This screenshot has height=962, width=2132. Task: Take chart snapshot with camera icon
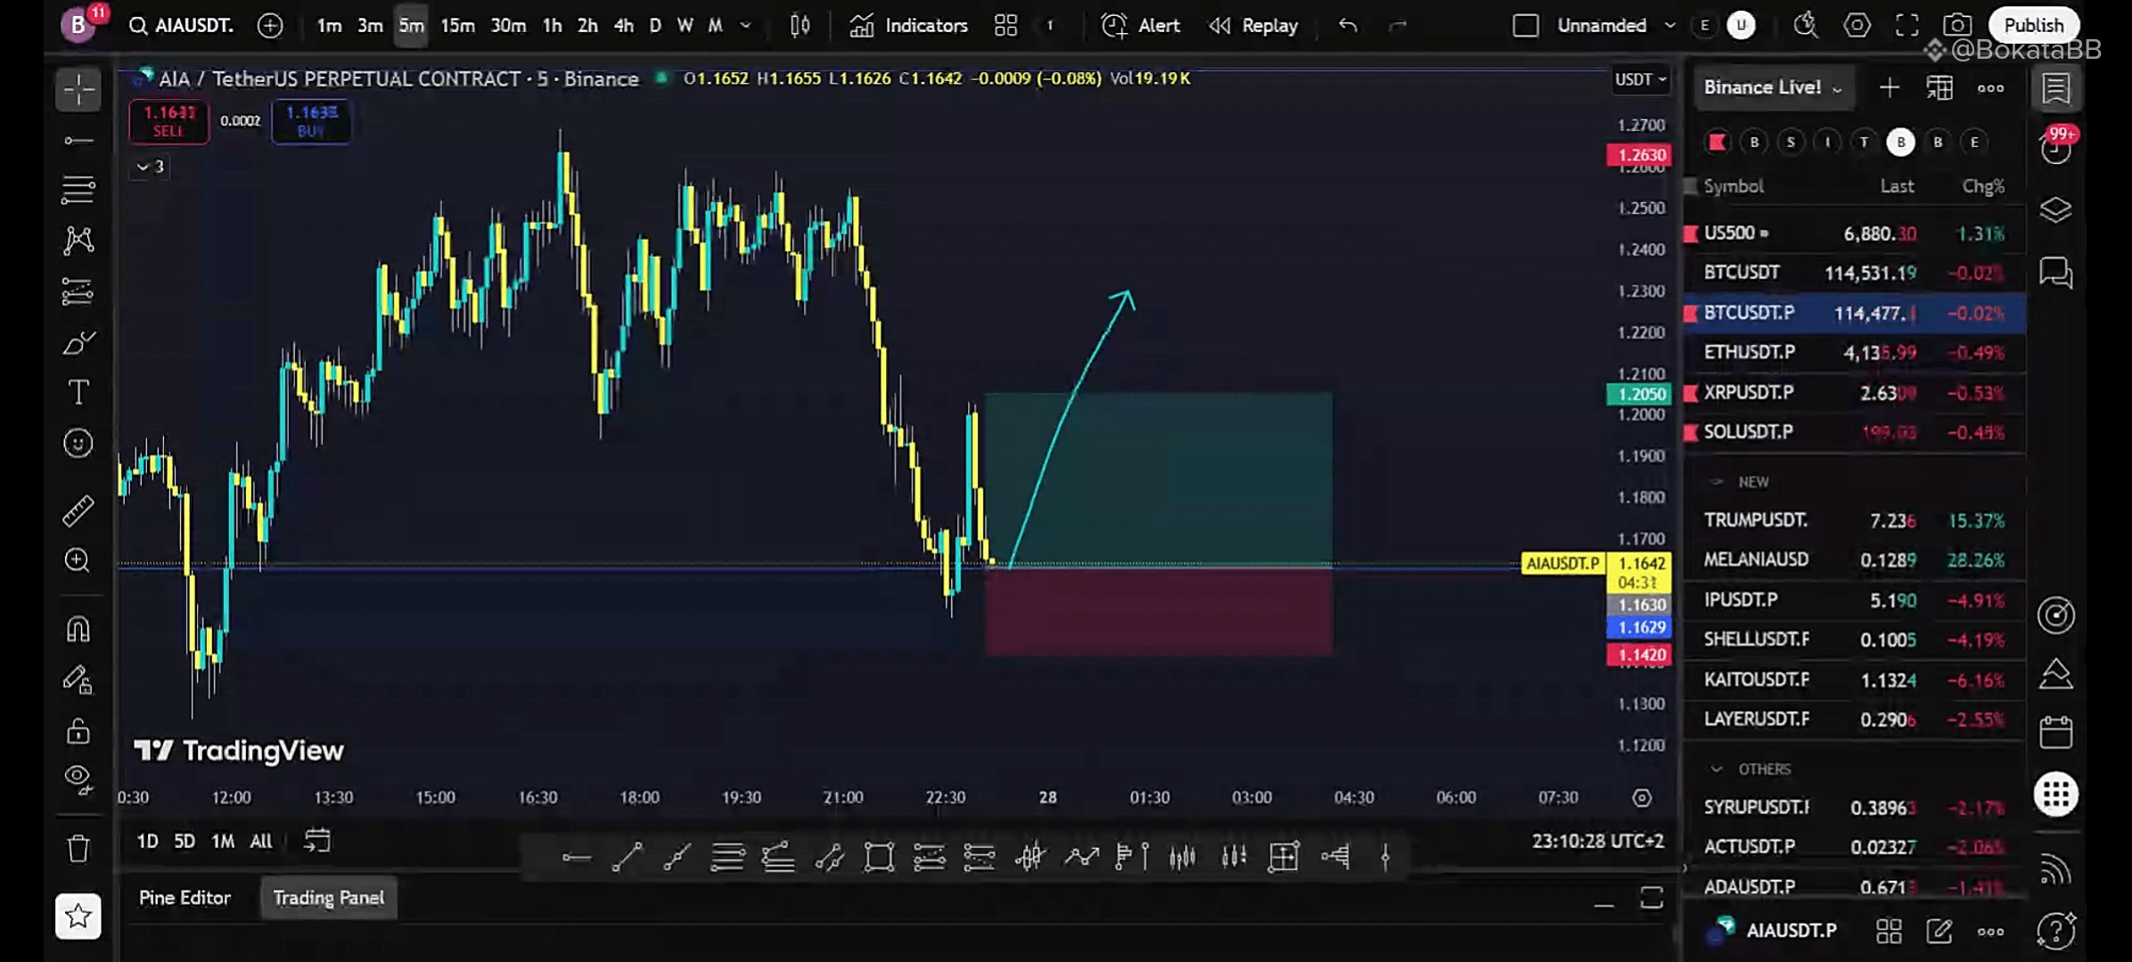[1957, 26]
